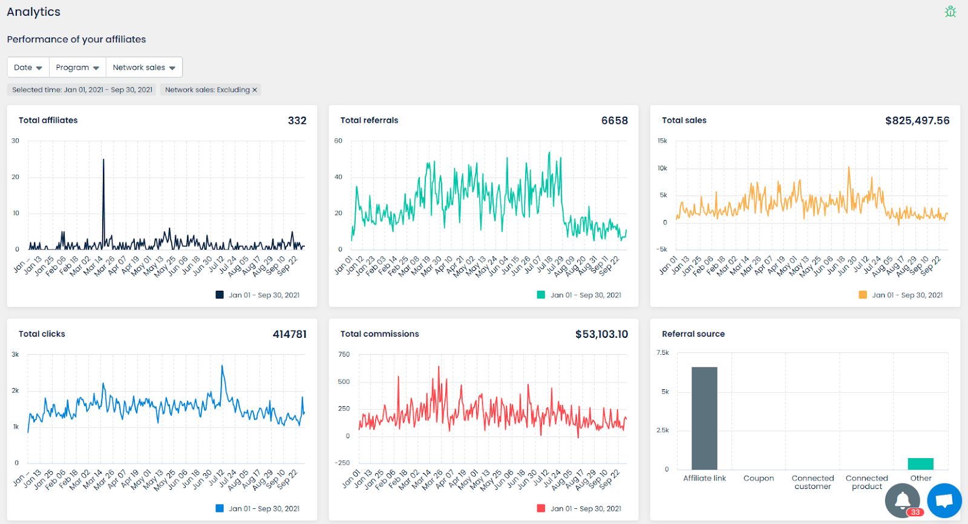Toggle the Total sales legend series

tap(901, 295)
